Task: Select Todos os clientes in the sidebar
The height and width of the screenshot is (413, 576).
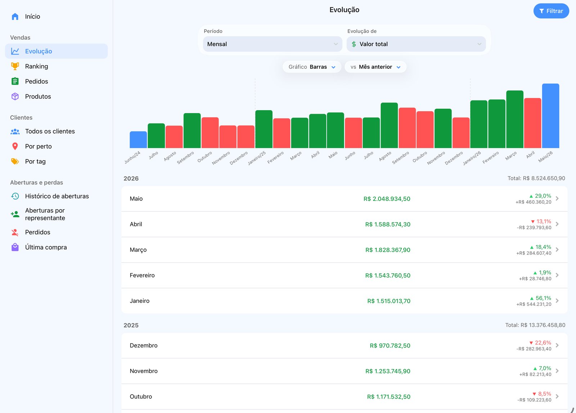Action: click(56, 131)
